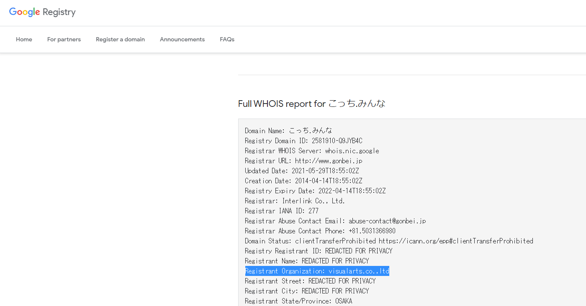
Task: Click the Registry Expiry Date line
Action: [315, 191]
